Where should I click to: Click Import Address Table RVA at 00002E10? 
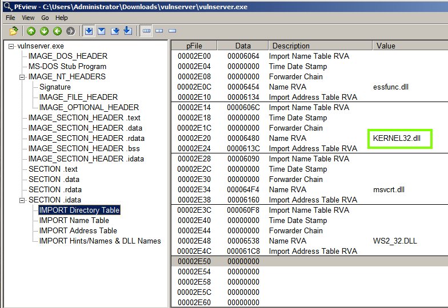[x=313, y=97]
